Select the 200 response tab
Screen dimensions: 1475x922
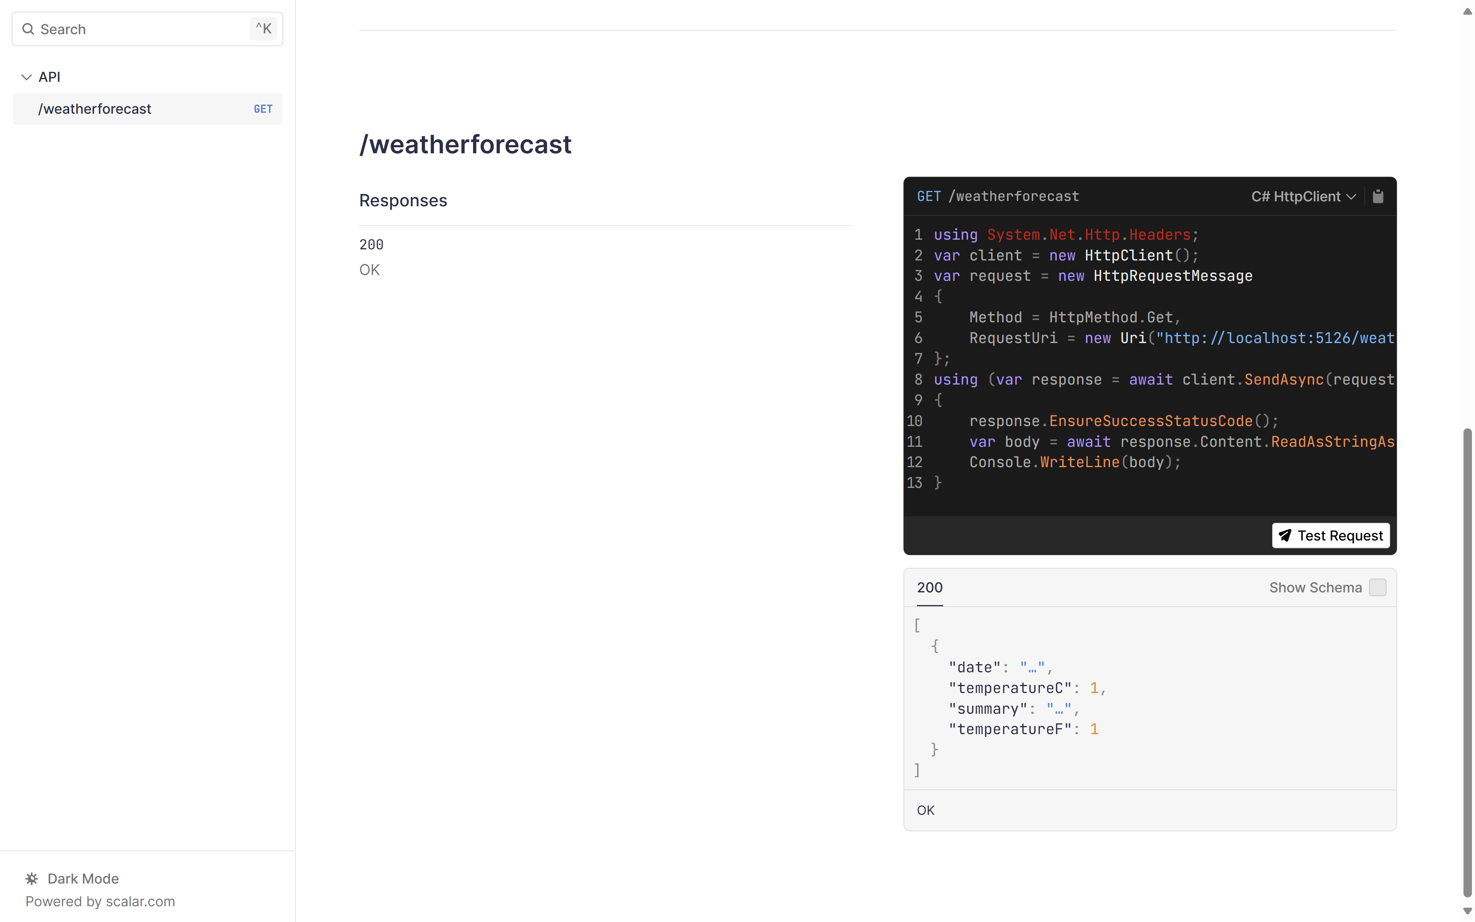point(930,587)
